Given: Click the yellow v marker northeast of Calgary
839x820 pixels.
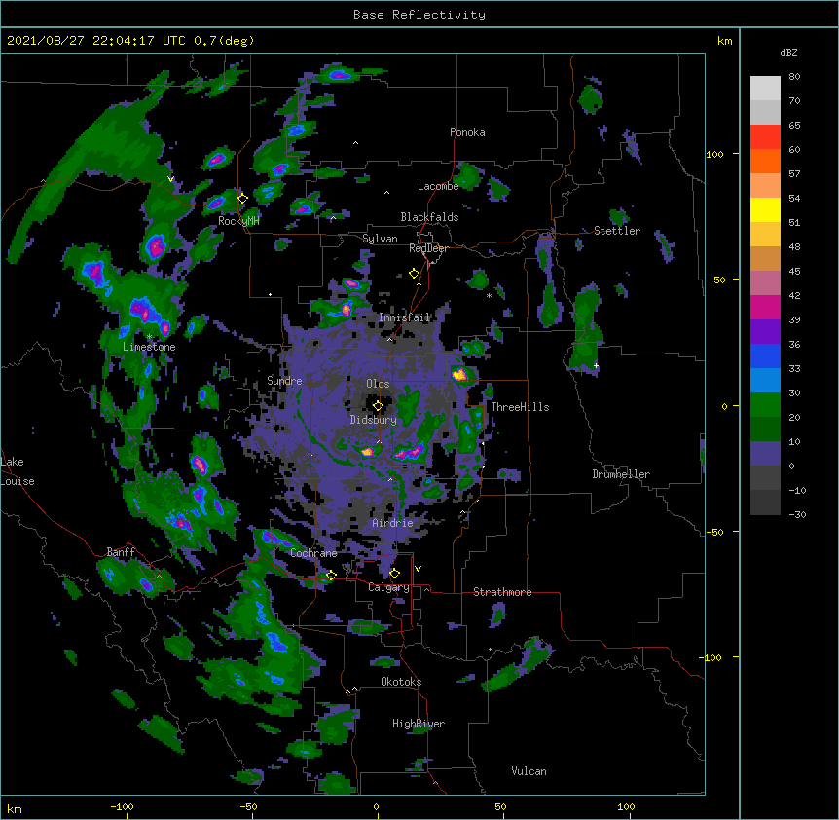Looking at the screenshot, I should (418, 569).
